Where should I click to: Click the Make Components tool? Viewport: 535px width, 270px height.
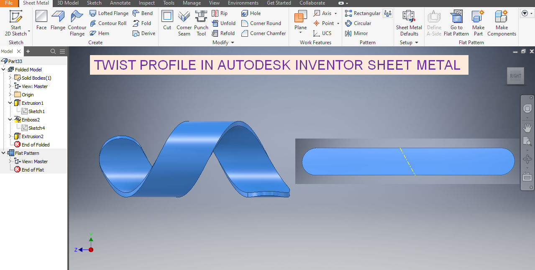[x=502, y=23]
